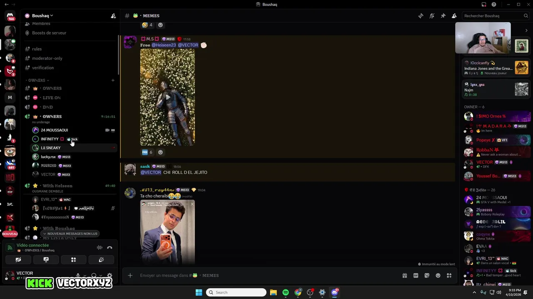Toggle microphone mute in user panel
The height and width of the screenshot is (299, 533).
click(x=78, y=275)
